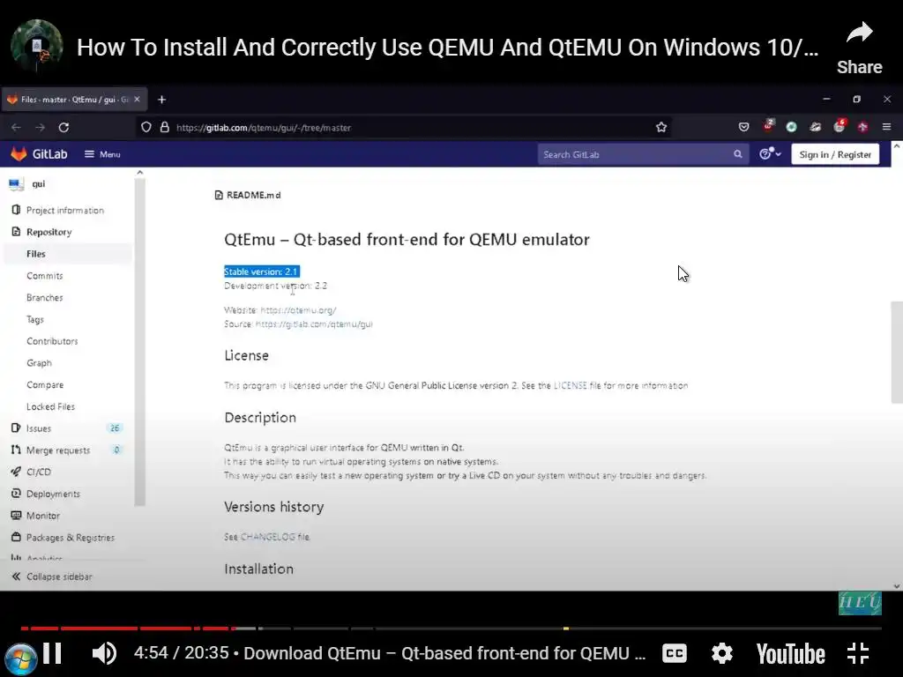Seek on the video progress bar
The width and height of the screenshot is (903, 677).
pyautogui.click(x=451, y=628)
